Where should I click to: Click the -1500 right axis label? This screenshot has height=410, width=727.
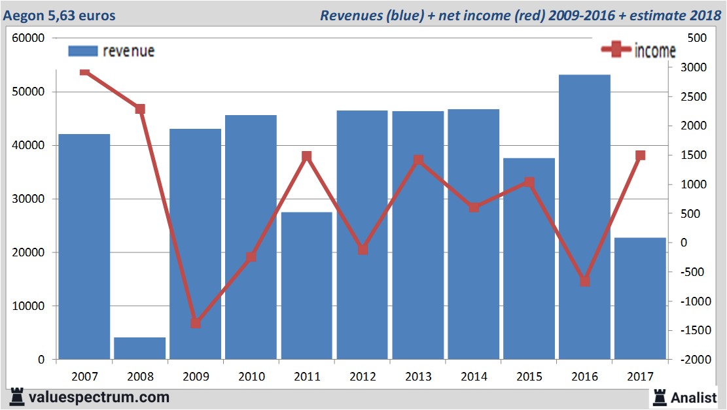(696, 330)
